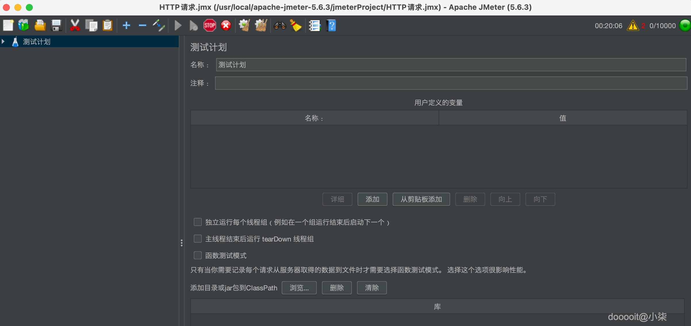Click 从剪贴板添加 button
Screen dimensions: 691x326
tap(421, 199)
